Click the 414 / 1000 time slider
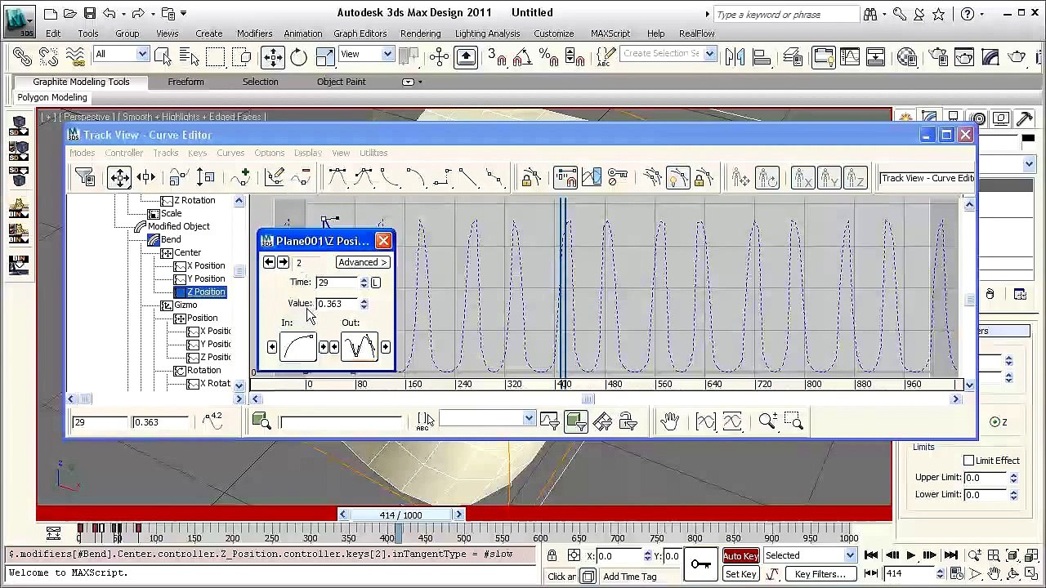The height and width of the screenshot is (588, 1046). click(400, 514)
